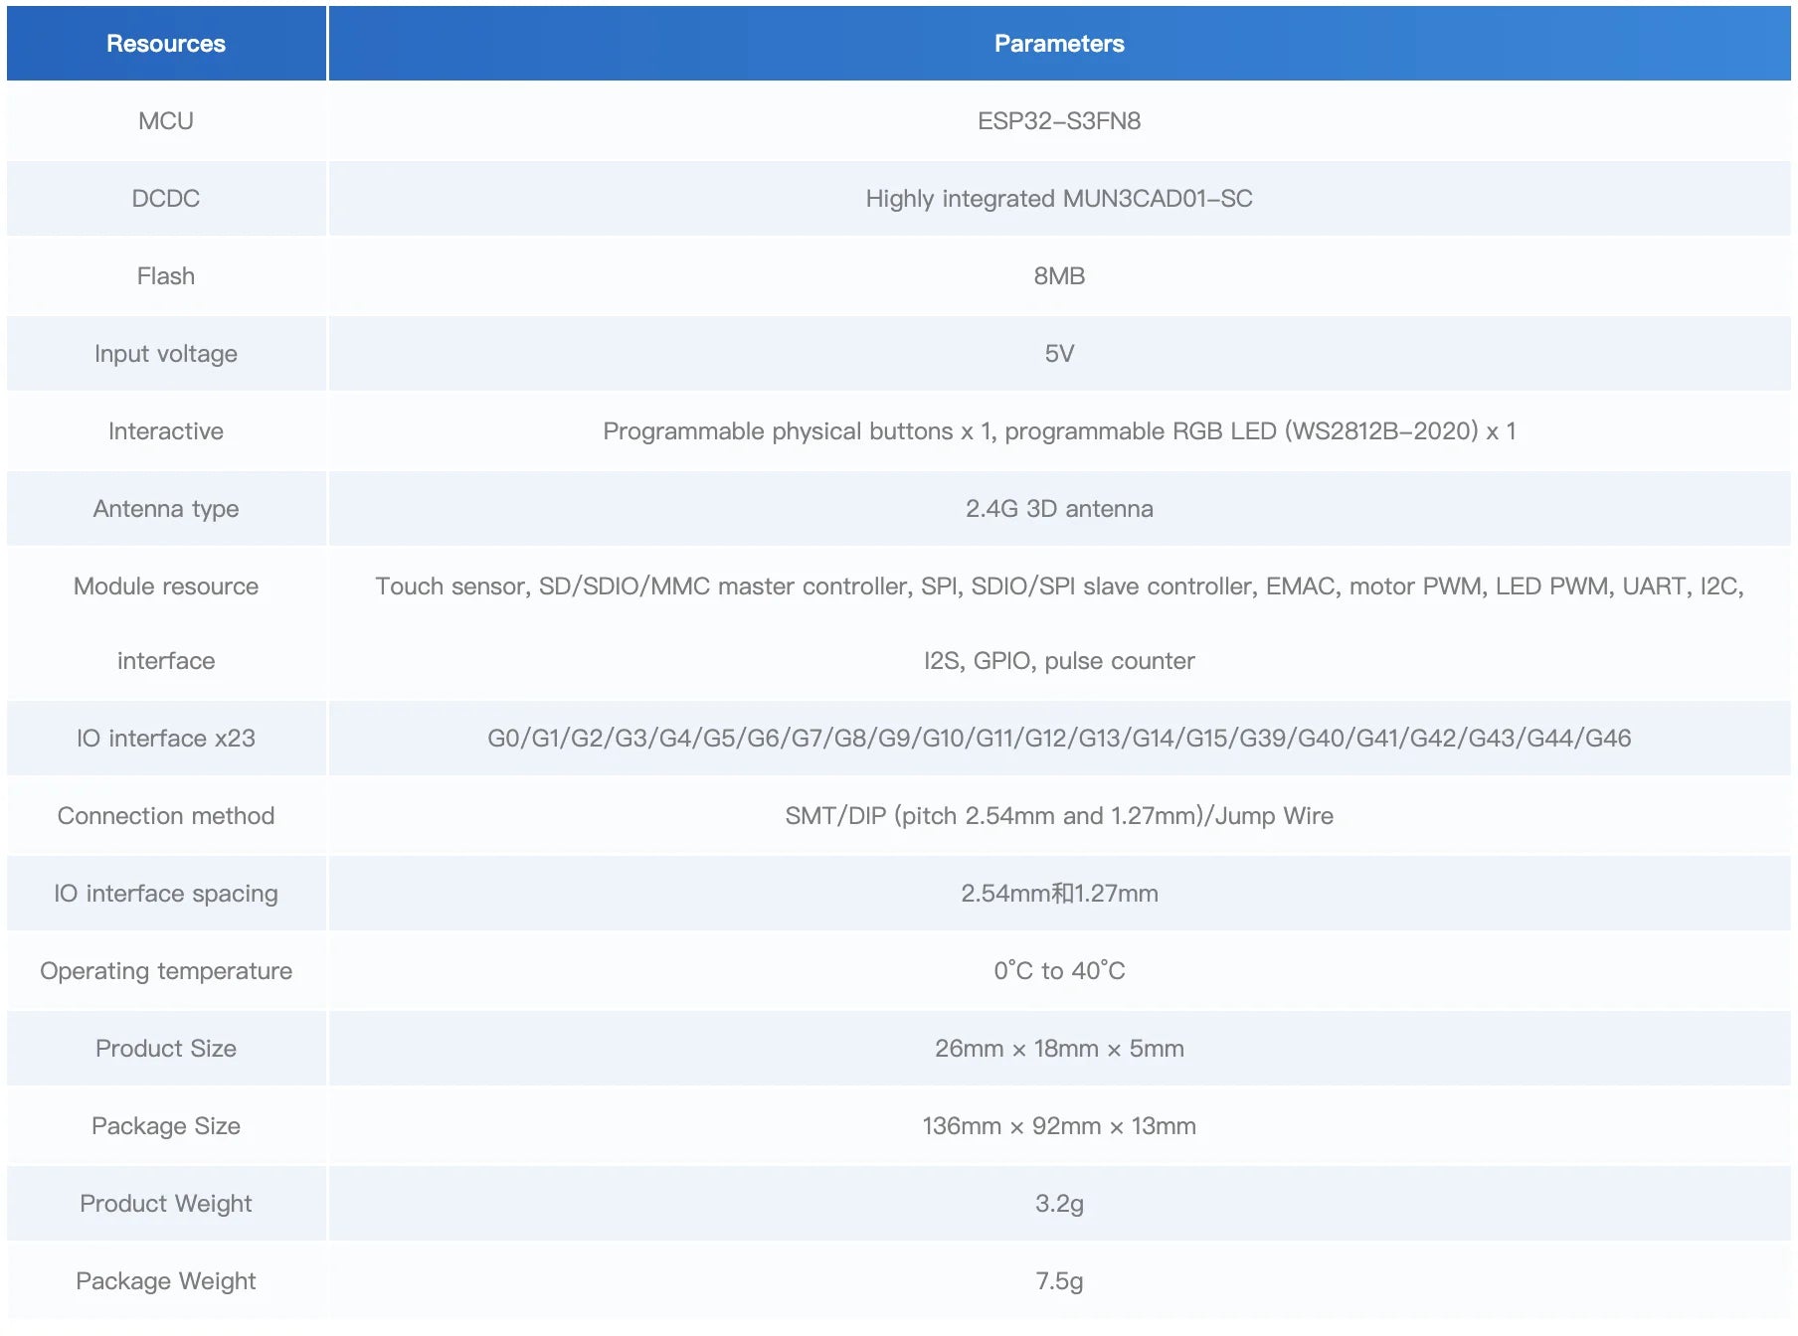Click the Input voltage label
Image resolution: width=1798 pixels, height=1336 pixels.
coord(166,354)
